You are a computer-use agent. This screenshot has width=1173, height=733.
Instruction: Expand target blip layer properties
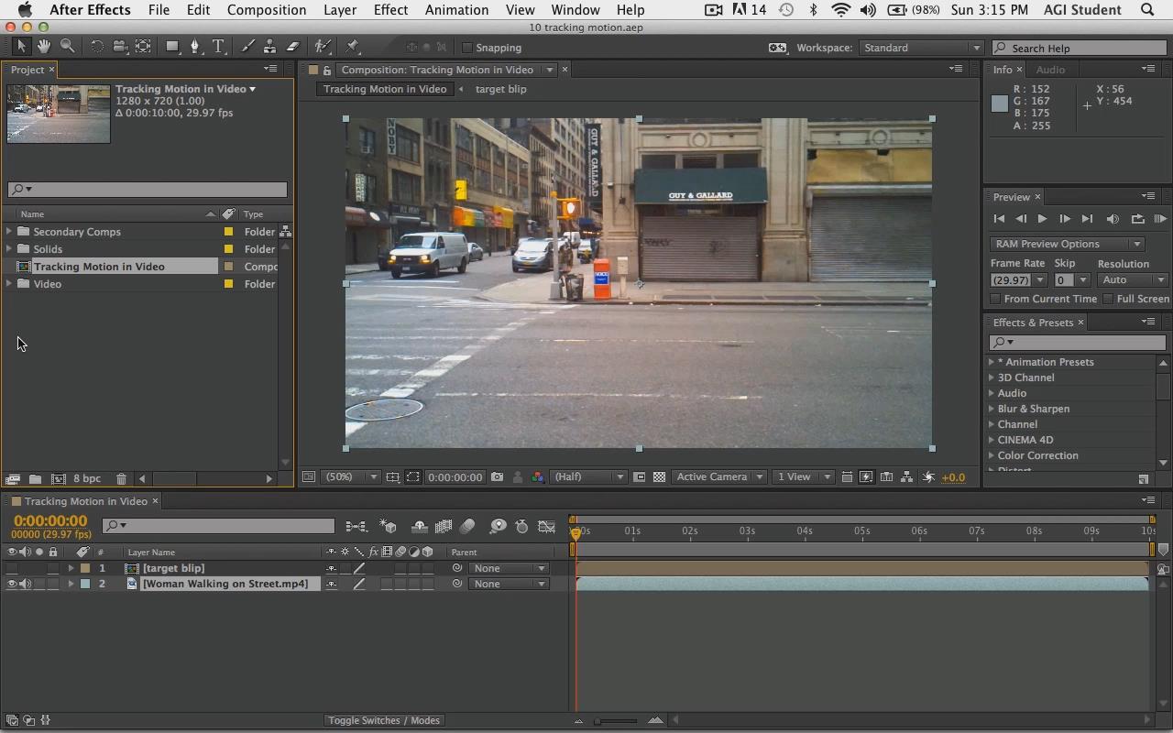click(x=71, y=568)
